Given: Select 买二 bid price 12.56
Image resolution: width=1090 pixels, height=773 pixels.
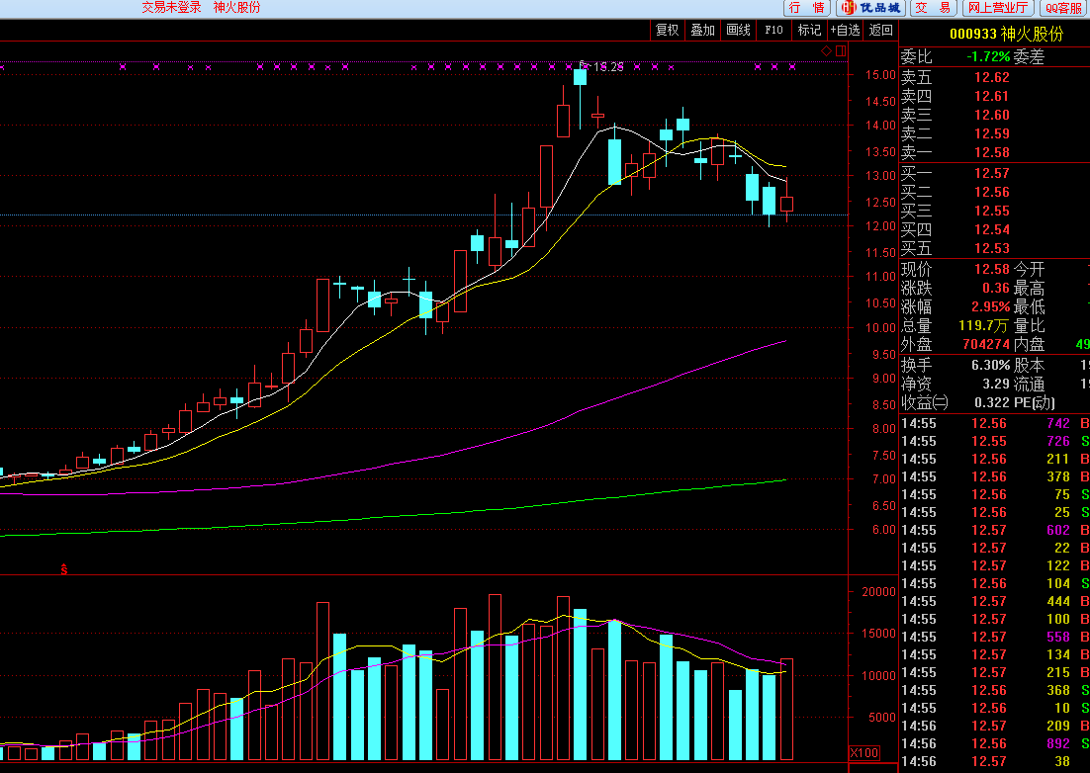Looking at the screenshot, I should click(991, 192).
